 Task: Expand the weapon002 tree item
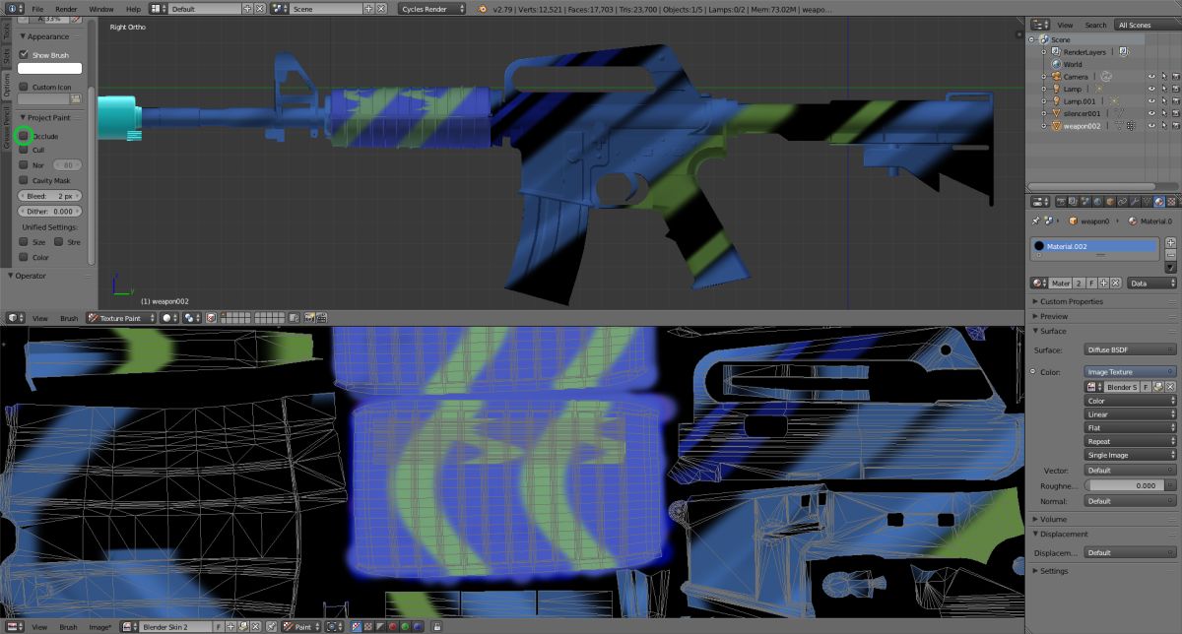point(1044,126)
